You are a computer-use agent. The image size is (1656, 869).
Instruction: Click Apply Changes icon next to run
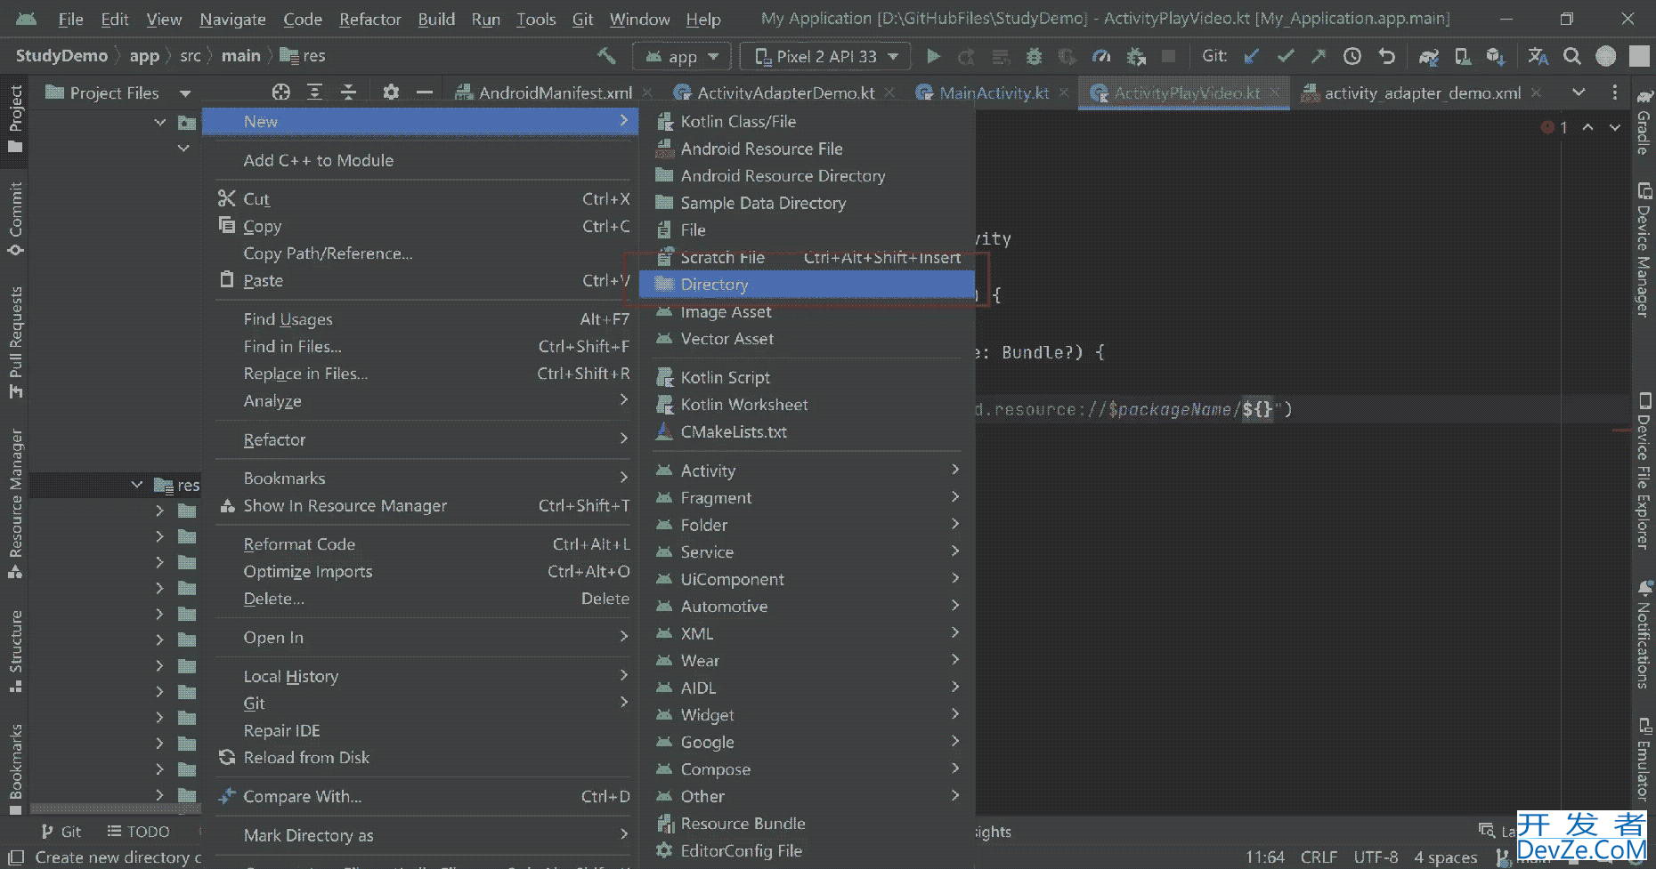tap(966, 56)
